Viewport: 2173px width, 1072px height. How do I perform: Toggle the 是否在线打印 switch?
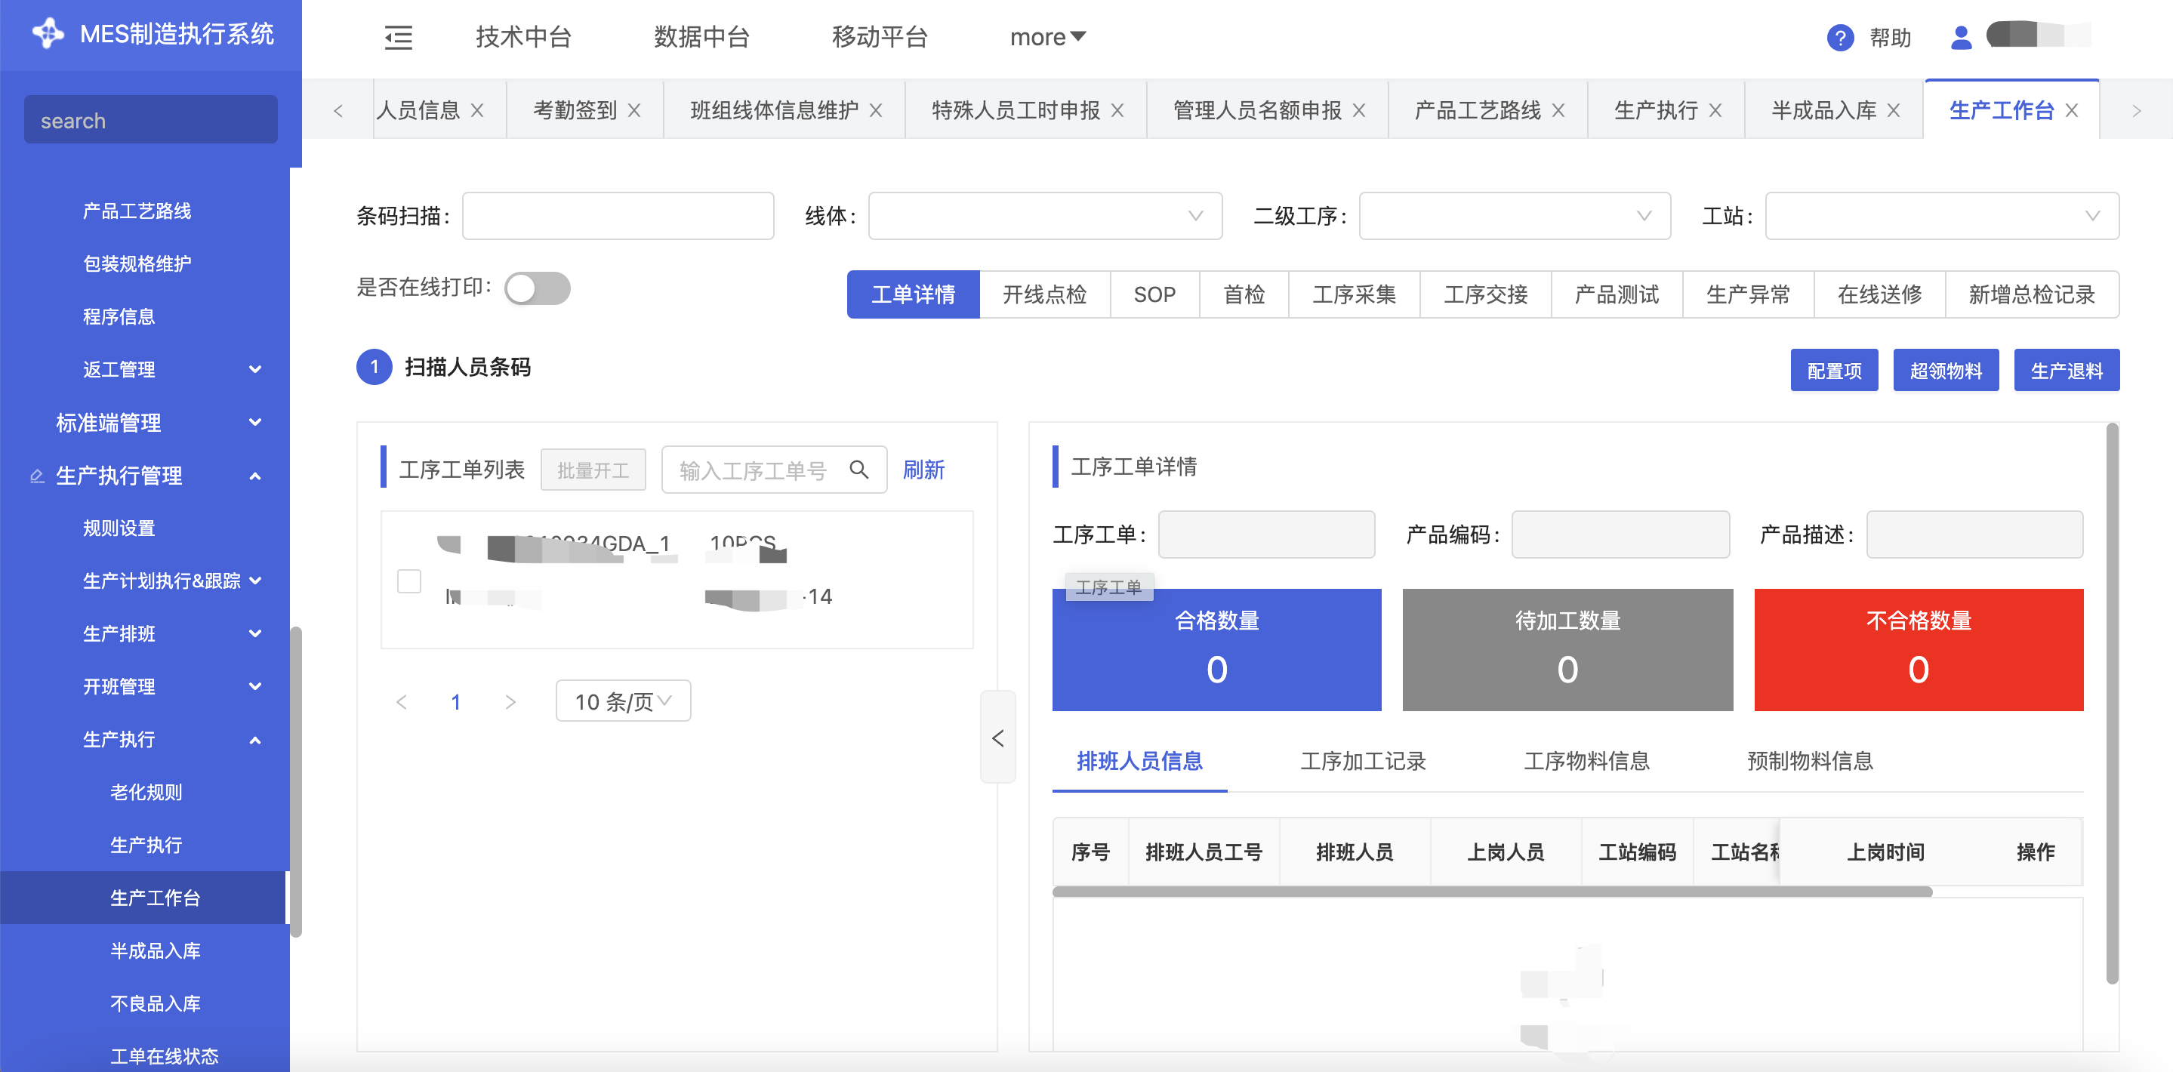[x=538, y=288]
